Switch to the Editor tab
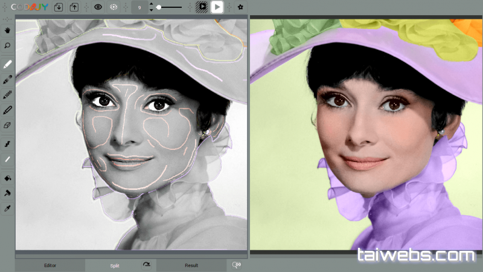483x272 pixels. pyautogui.click(x=50, y=265)
